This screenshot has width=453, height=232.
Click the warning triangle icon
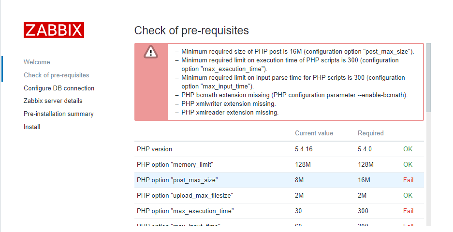151,52
